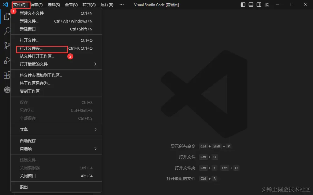Open the Extensions view icon
313x195 pixels.
[x=7, y=75]
